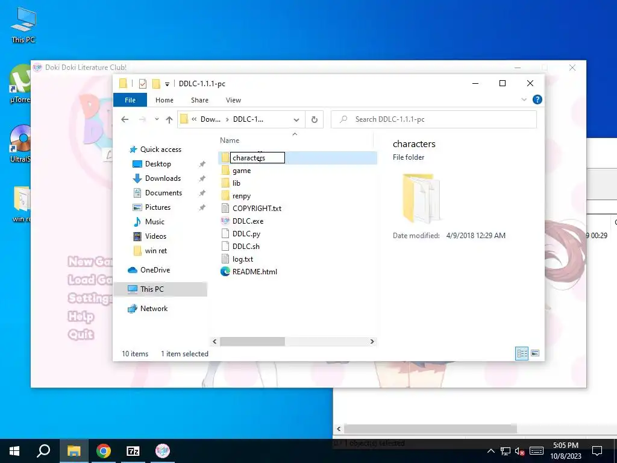Click File Explorer taskbar icon

pos(74,451)
